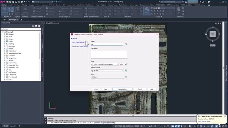Toggle snap mode in status bar

pyautogui.click(x=144, y=126)
